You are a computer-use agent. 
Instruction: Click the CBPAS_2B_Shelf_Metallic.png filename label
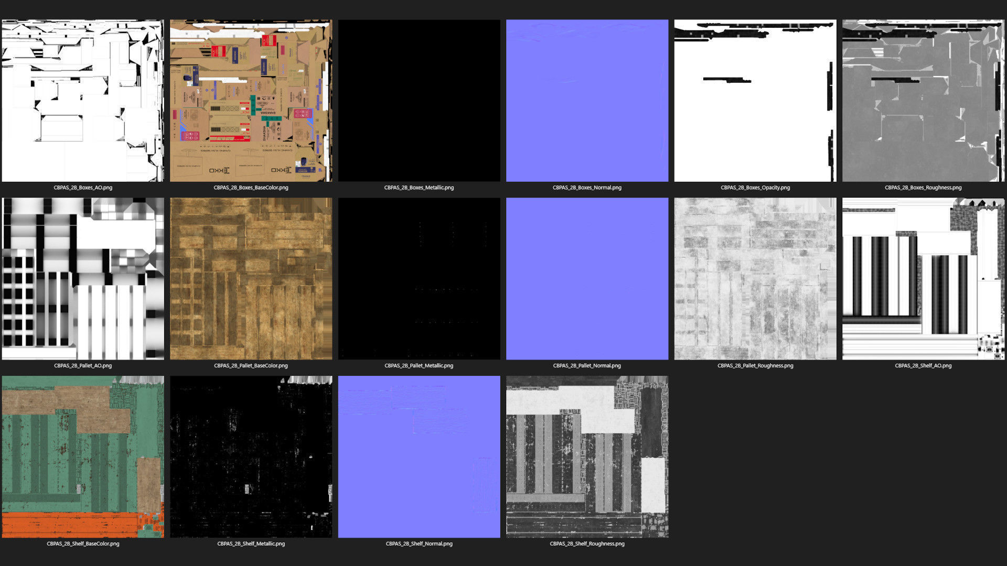tap(251, 544)
